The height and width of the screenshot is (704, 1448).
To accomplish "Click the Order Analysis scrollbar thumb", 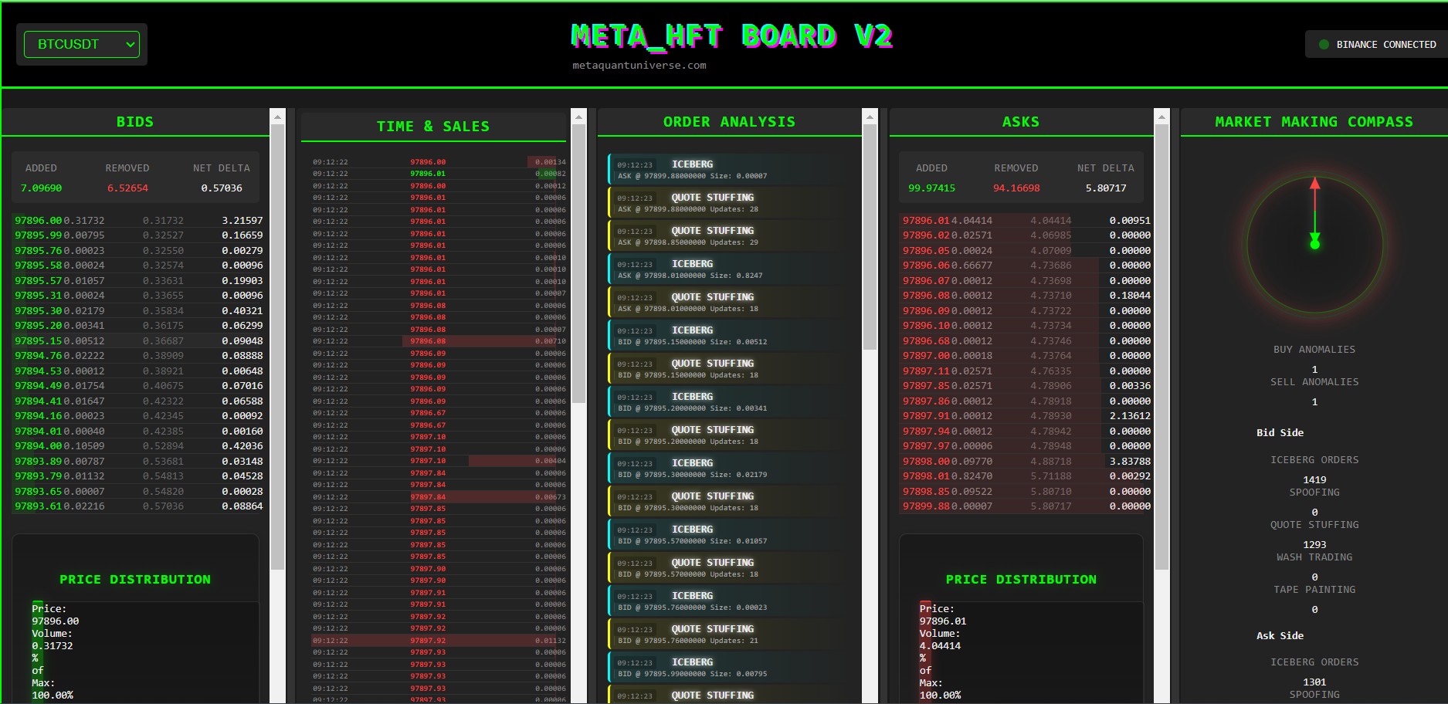I will [870, 238].
